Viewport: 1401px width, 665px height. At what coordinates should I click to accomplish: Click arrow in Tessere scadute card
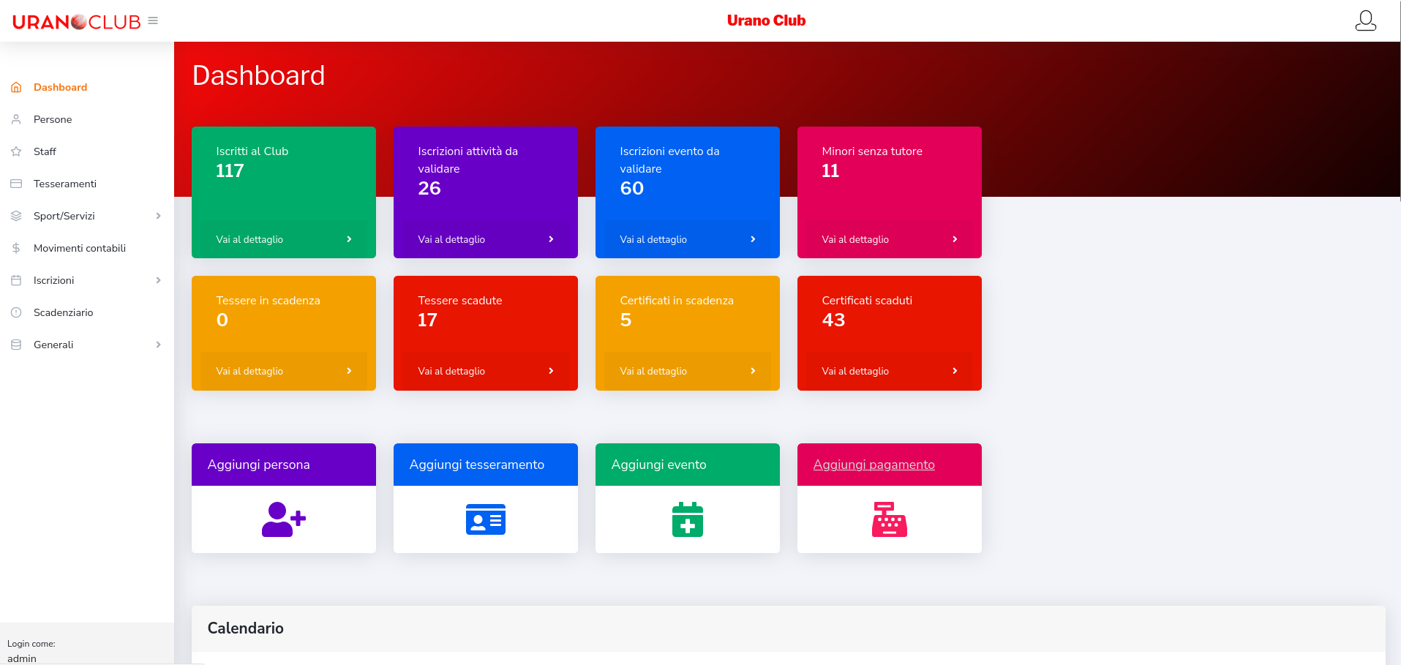point(551,371)
